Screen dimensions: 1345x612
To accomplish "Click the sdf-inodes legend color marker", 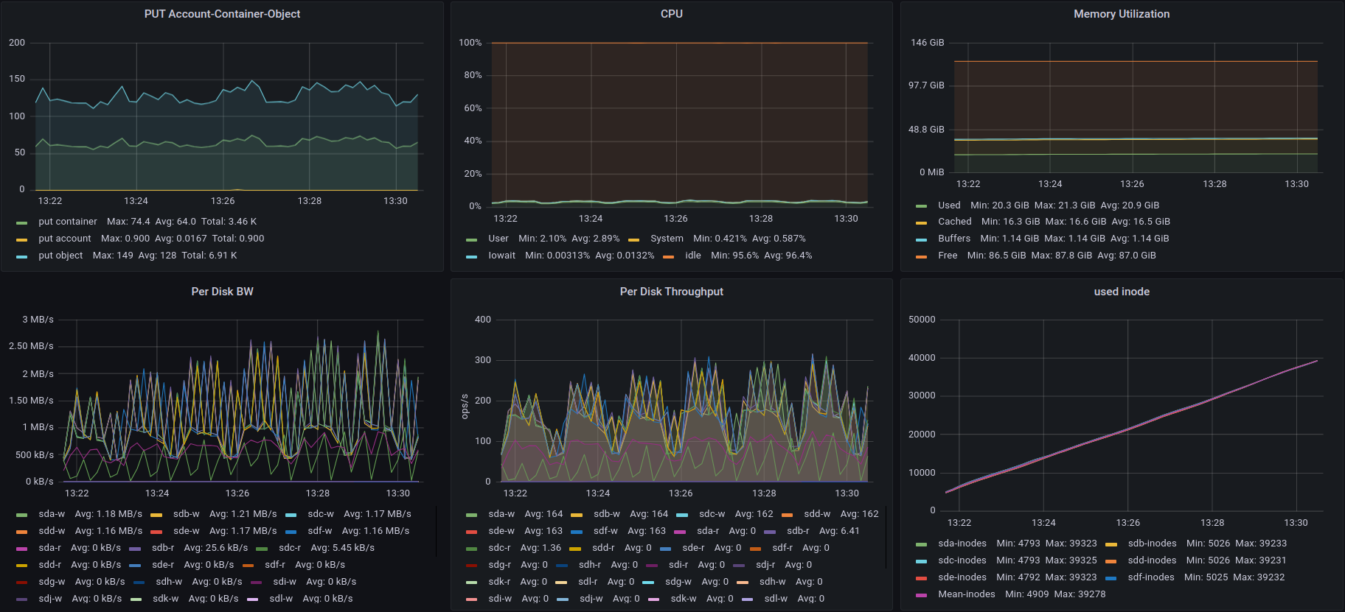I will point(1111,578).
